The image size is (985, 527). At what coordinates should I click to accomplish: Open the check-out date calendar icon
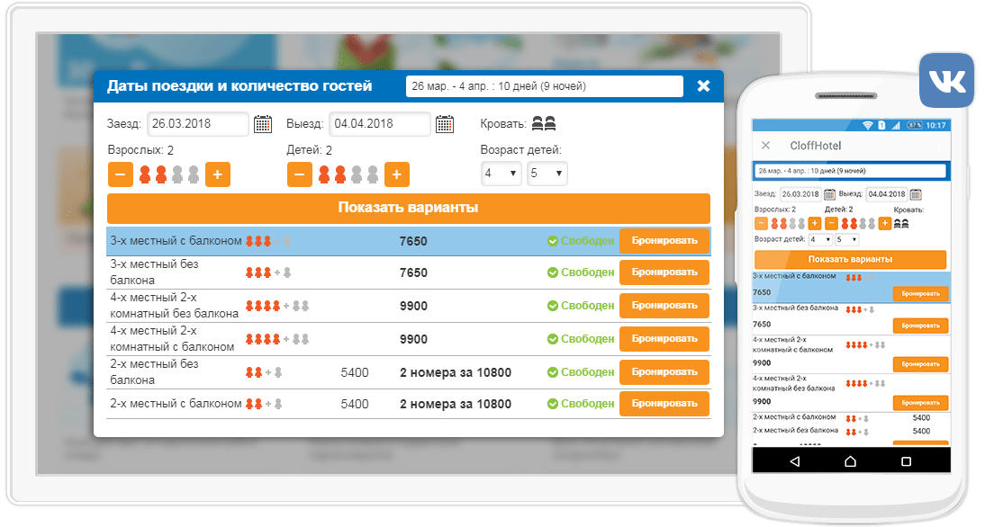tap(445, 124)
